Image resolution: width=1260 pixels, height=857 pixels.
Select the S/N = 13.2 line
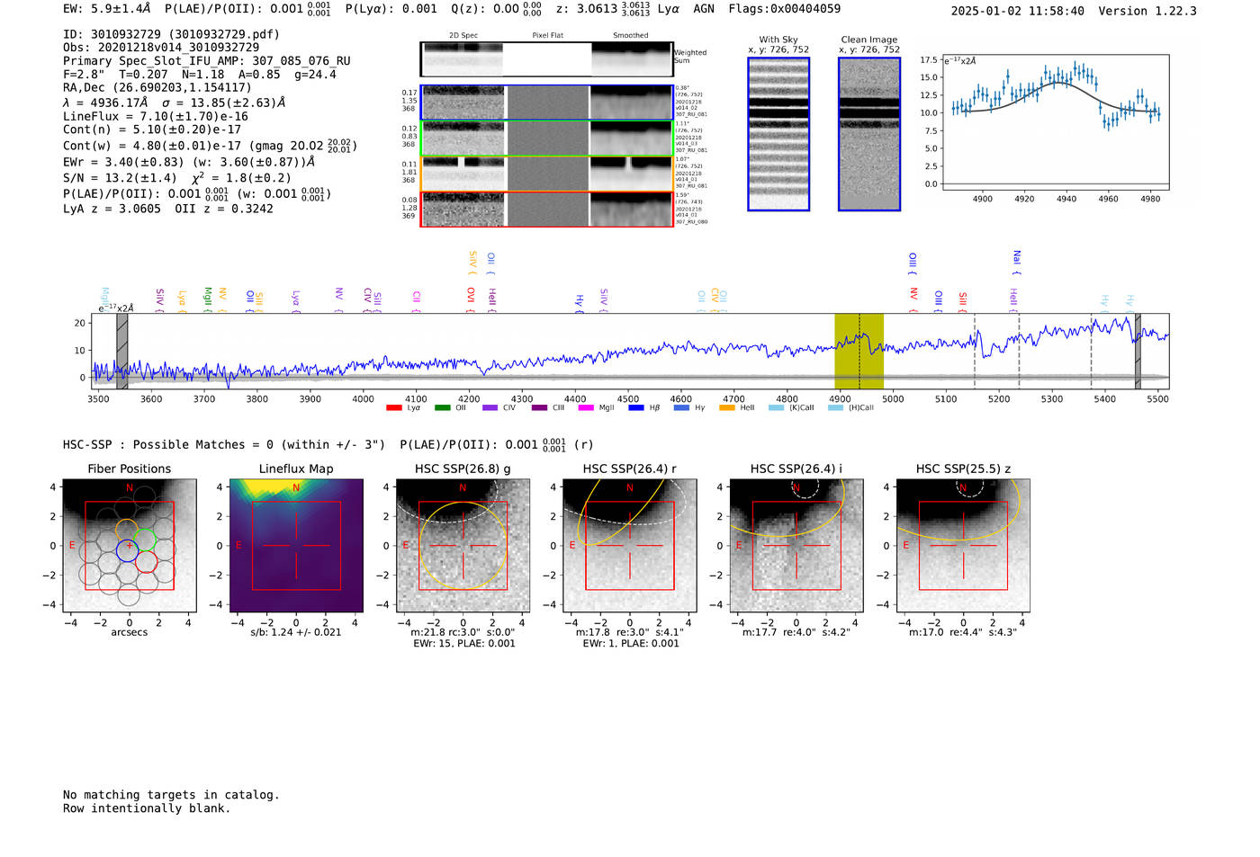[177, 178]
